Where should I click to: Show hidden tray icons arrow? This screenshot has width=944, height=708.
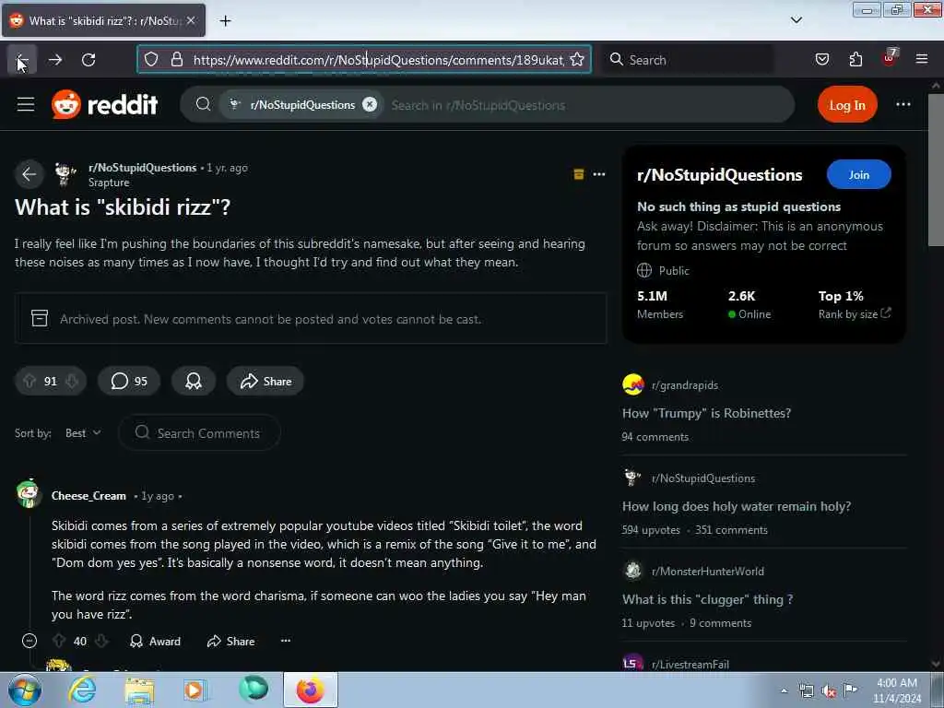click(784, 691)
